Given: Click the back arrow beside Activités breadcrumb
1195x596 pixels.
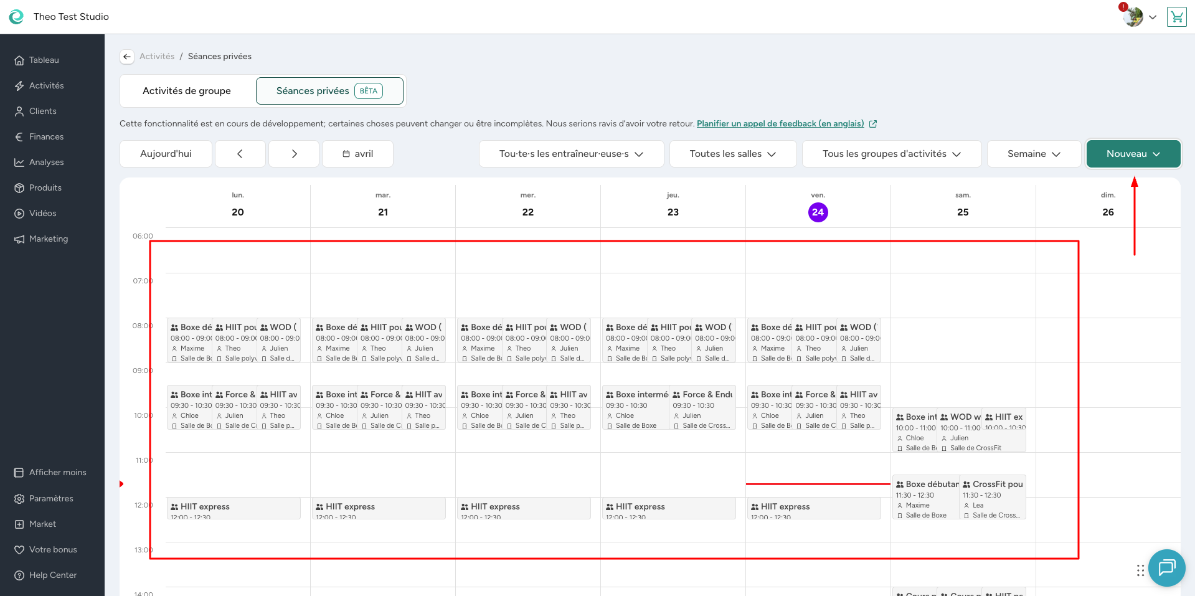Looking at the screenshot, I should coord(127,57).
